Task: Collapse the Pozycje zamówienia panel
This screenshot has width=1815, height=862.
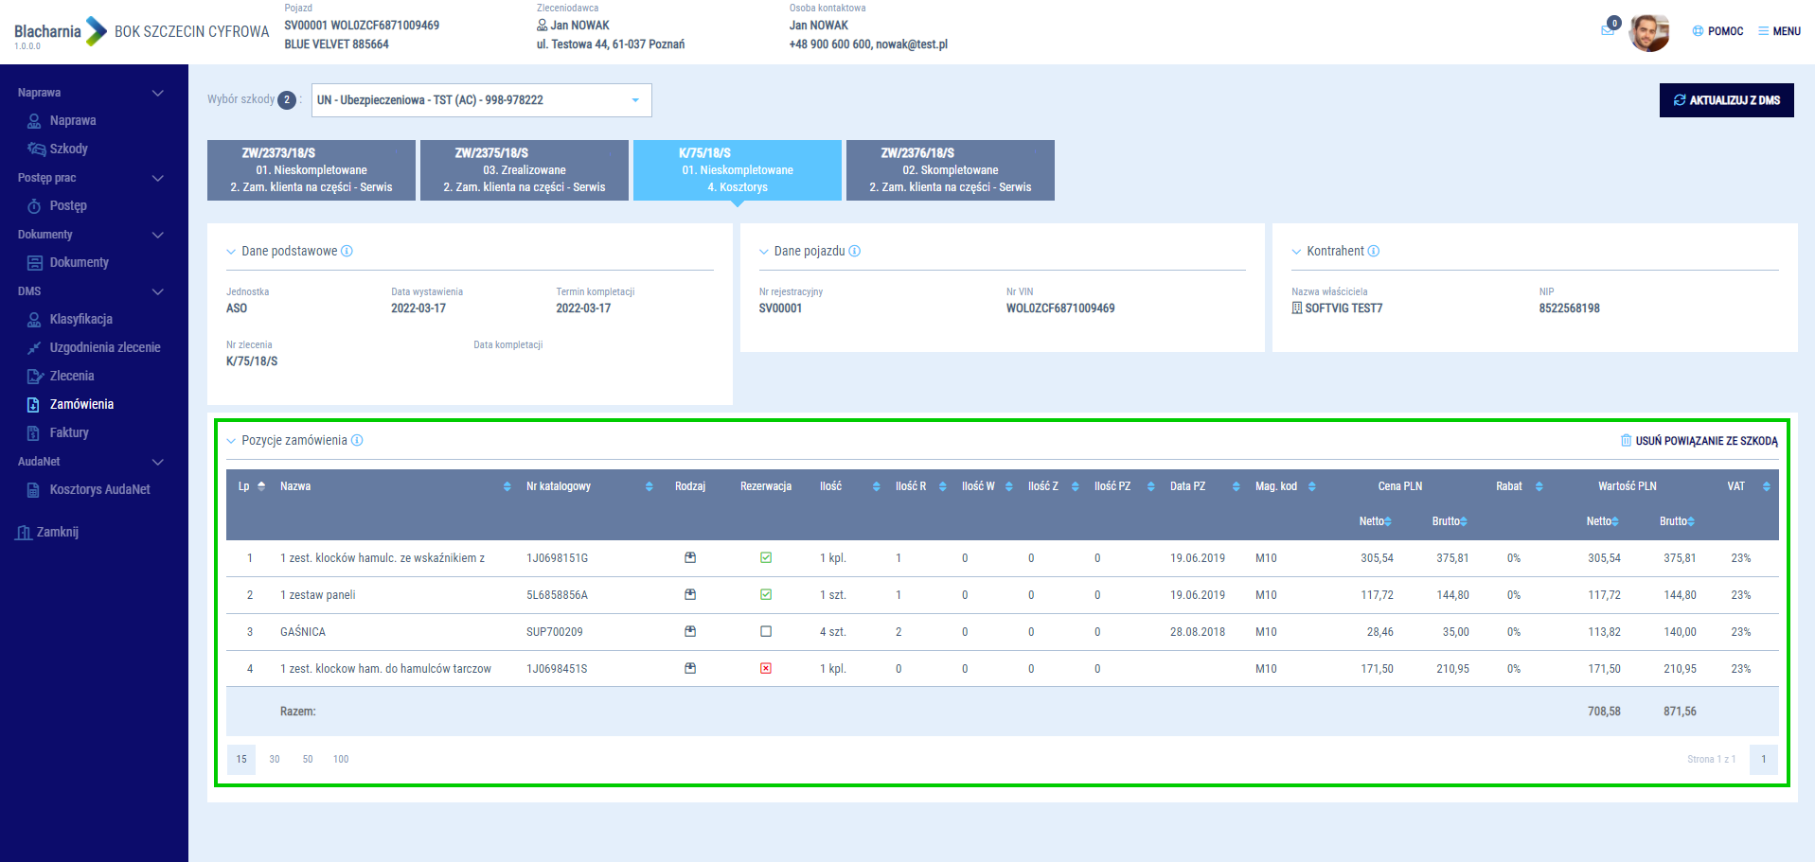Action: tap(231, 441)
